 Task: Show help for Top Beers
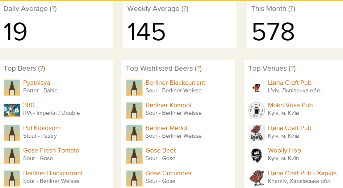tap(41, 68)
